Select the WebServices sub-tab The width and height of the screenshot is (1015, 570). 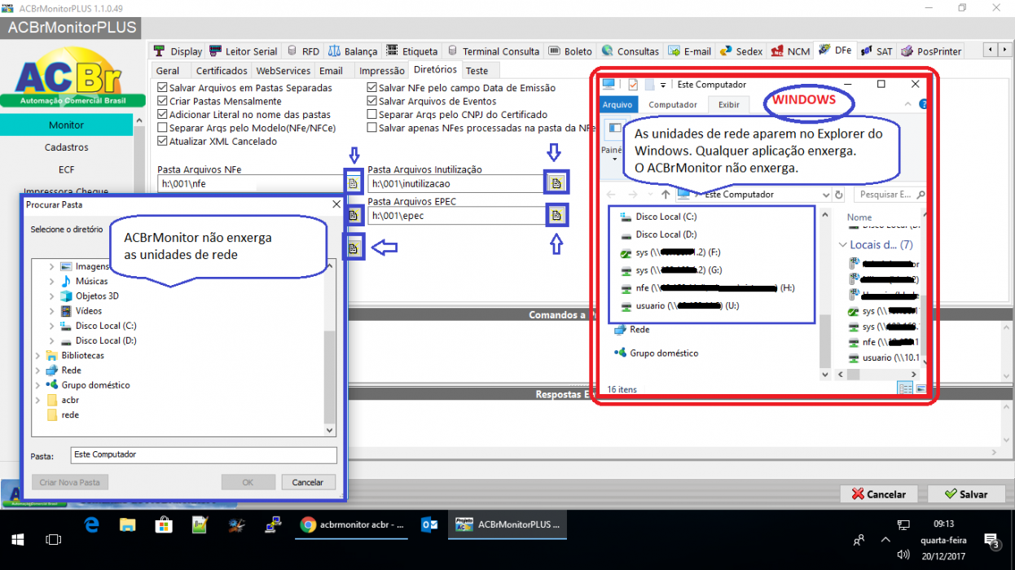[x=283, y=71]
